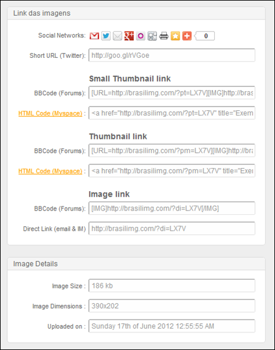Click the gray email envelope icon
275x350 pixels.
pos(117,36)
